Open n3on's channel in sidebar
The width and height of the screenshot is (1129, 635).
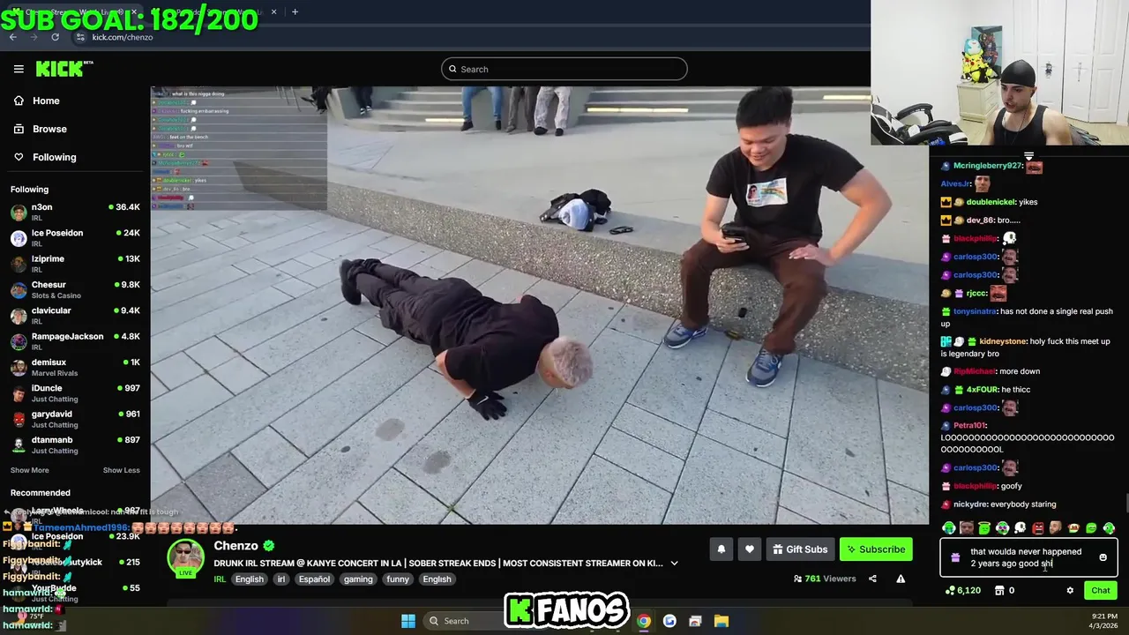(75, 212)
